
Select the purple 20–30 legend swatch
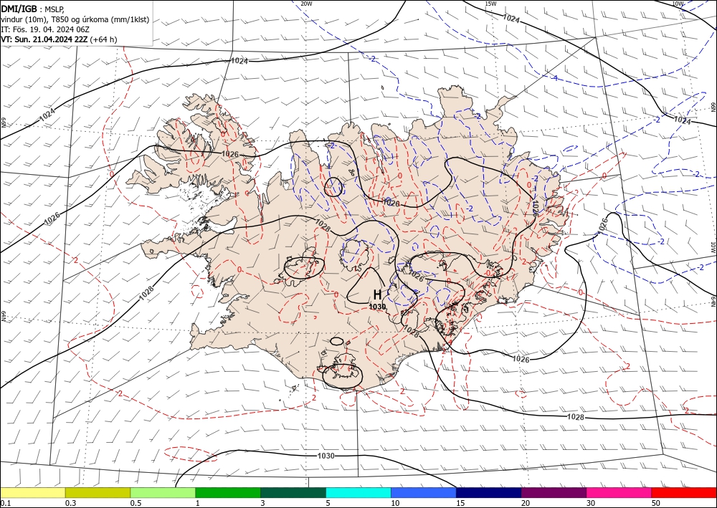554,492
